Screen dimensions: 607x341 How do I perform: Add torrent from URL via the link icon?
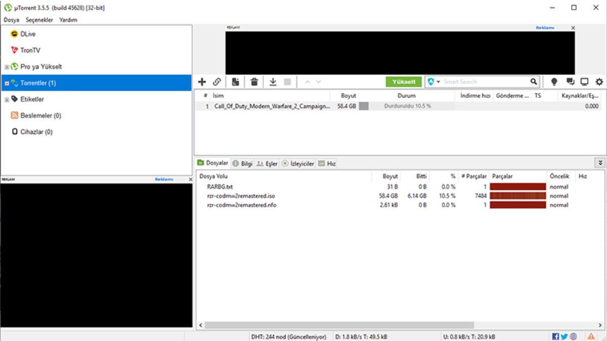[217, 81]
